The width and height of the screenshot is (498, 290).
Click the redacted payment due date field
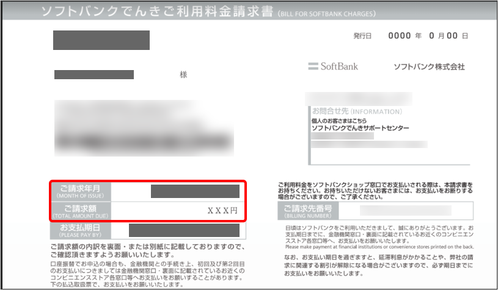click(184, 230)
